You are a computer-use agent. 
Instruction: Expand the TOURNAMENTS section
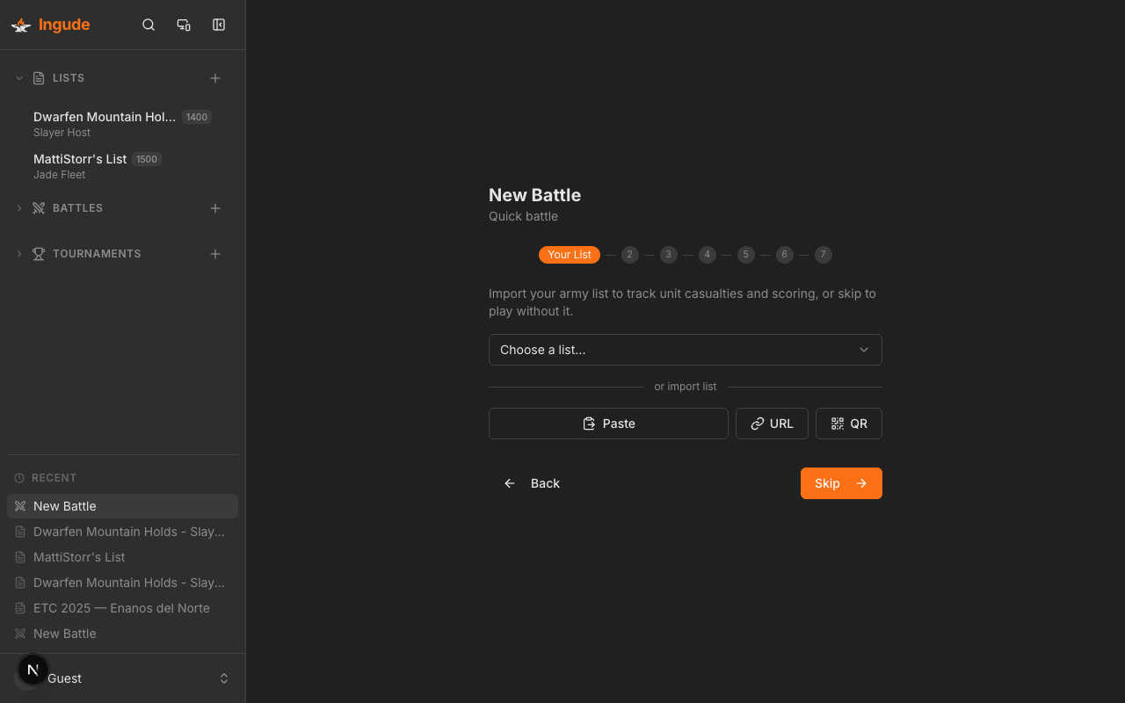click(18, 253)
